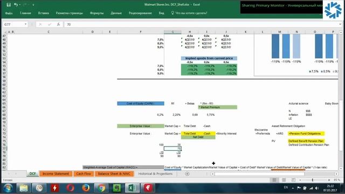Viewport: 345px width, 194px height.
Task: Select the '+Pension Fund Obligations' yellow cell
Action: (x=306, y=134)
